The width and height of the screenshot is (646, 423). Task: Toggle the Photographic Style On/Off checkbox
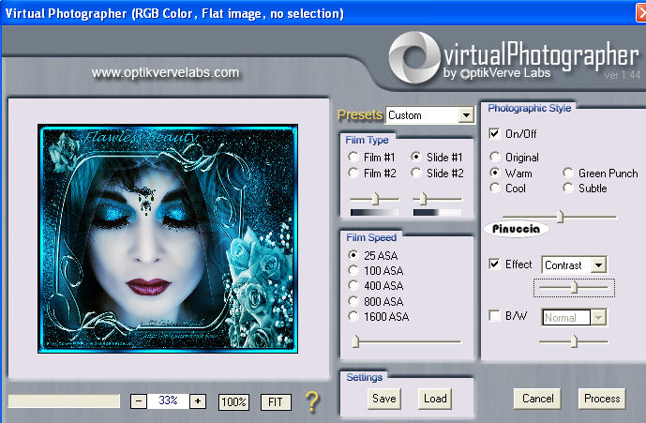pyautogui.click(x=494, y=133)
